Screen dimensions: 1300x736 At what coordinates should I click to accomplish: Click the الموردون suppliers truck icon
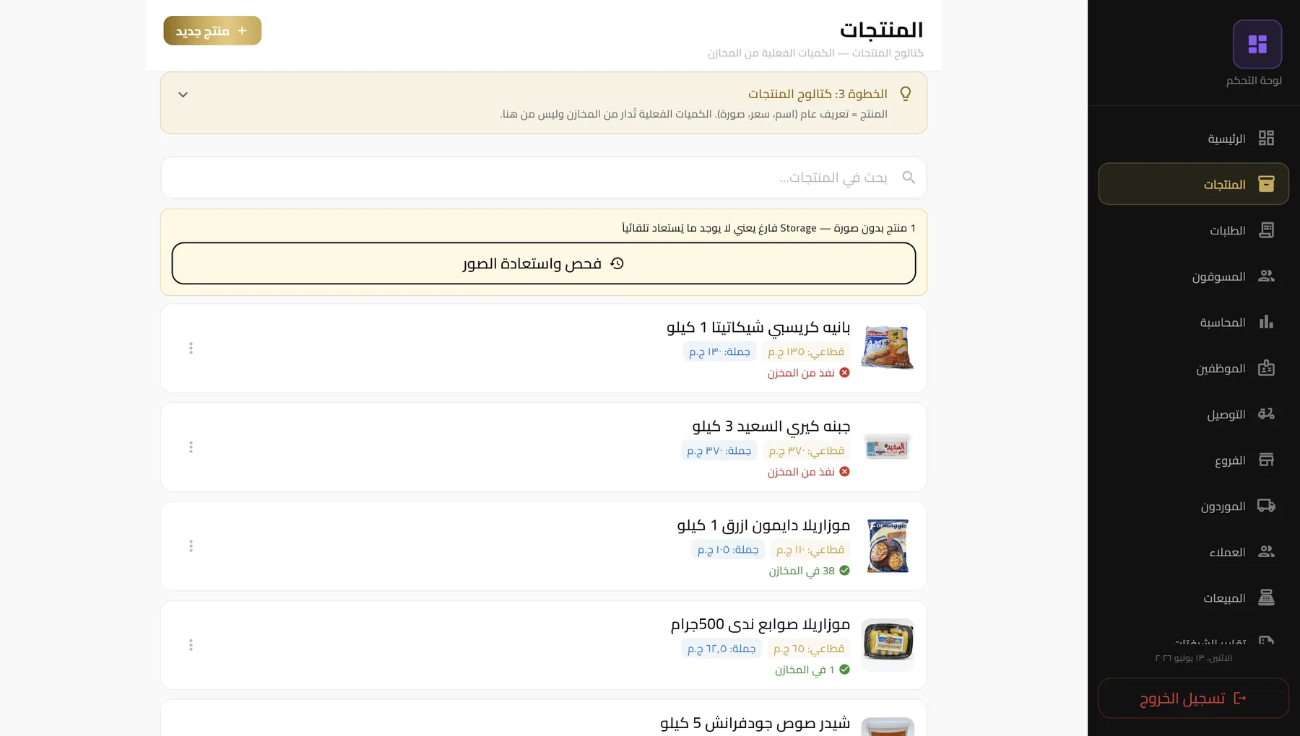click(x=1266, y=506)
